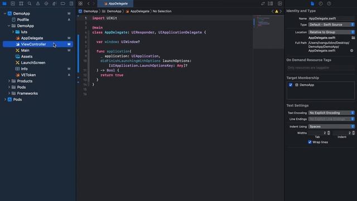Toggle the Wrap lines checkbox

pos(310,142)
